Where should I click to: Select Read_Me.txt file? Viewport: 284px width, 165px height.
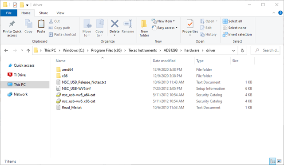tap(72, 108)
